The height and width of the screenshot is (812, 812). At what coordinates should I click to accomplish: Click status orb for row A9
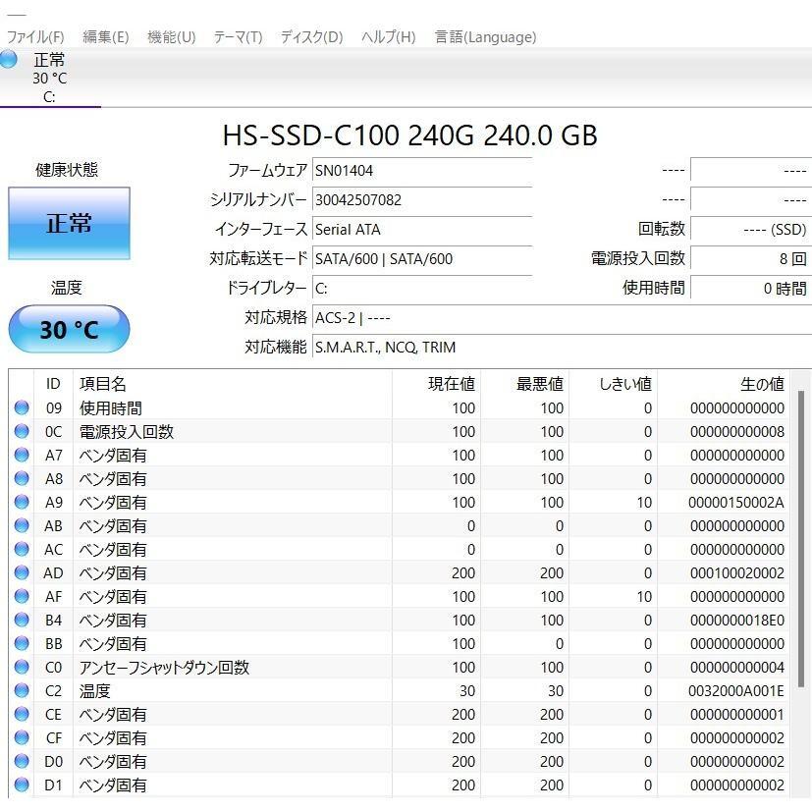pyautogui.click(x=22, y=503)
